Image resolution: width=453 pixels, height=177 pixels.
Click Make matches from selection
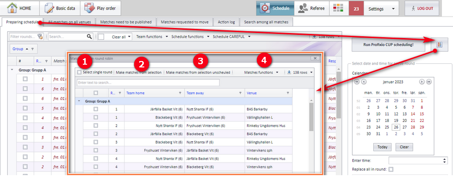[x=139, y=72]
